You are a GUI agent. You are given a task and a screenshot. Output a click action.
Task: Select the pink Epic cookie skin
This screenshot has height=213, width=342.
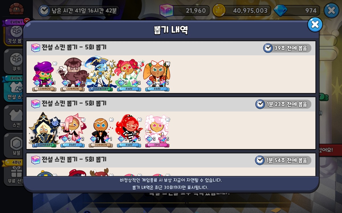[x=157, y=131]
